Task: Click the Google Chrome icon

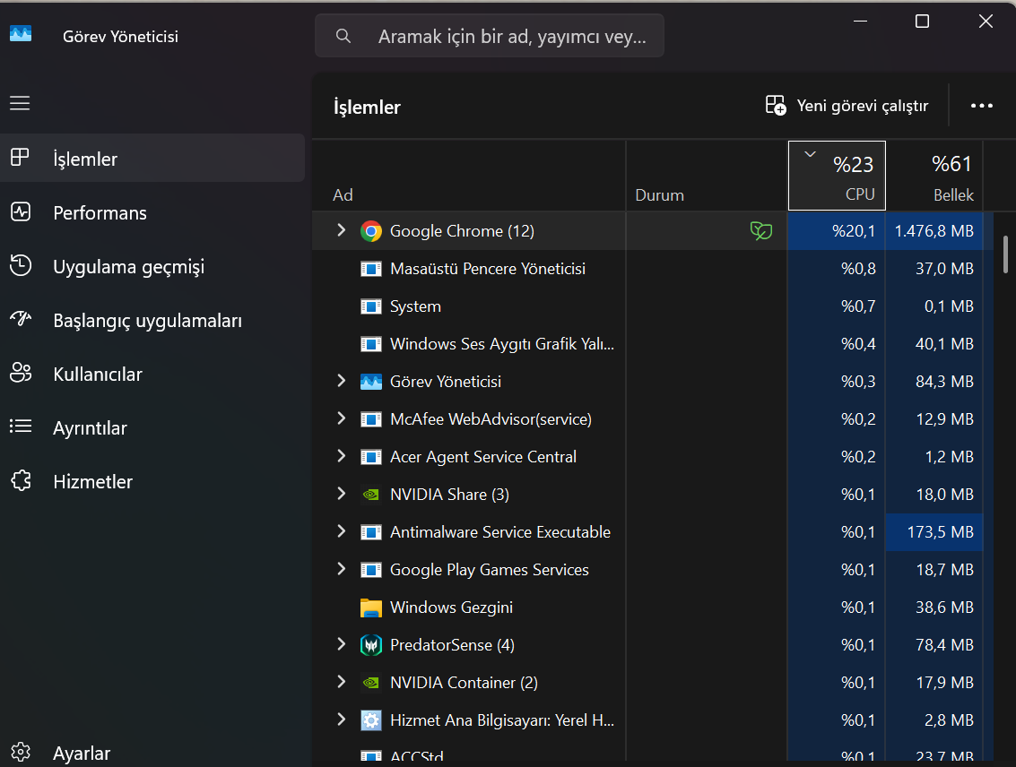Action: tap(371, 231)
